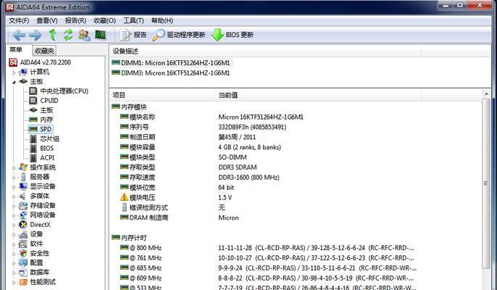Image resolution: width=497 pixels, height=290 pixels.
Task: Open the 工具(T) menu
Action: point(133,20)
